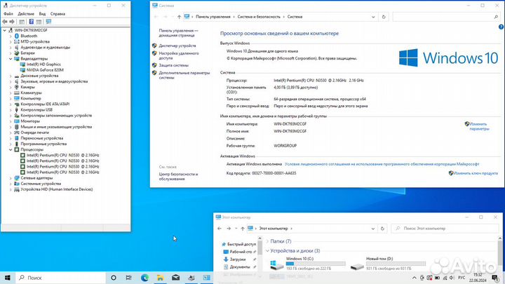Open Дополнительные параметры системы link
Viewport: 505px width, 284px height.
(x=184, y=75)
